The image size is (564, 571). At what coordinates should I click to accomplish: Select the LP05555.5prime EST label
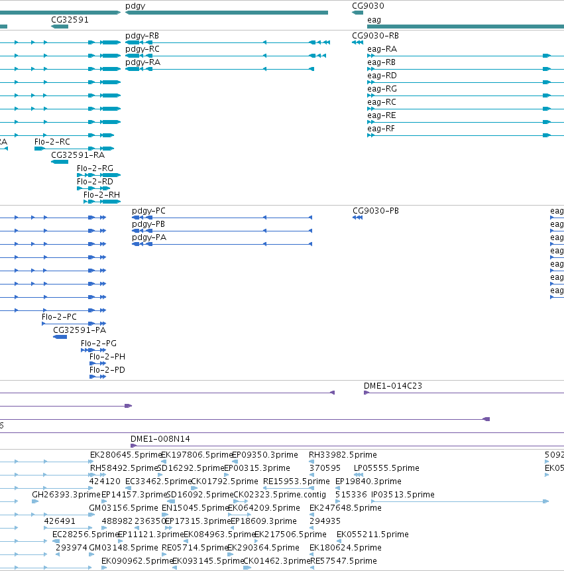point(386,468)
